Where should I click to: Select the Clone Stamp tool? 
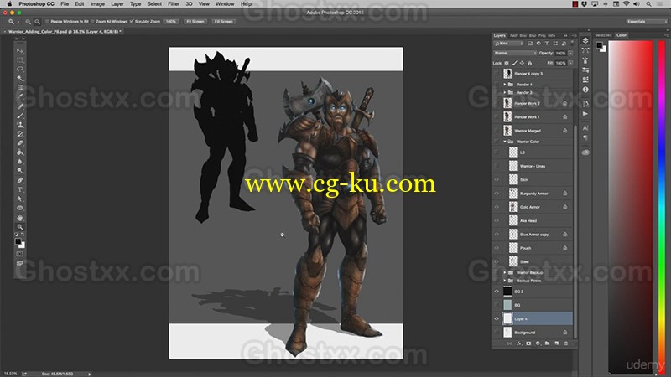[x=19, y=125]
